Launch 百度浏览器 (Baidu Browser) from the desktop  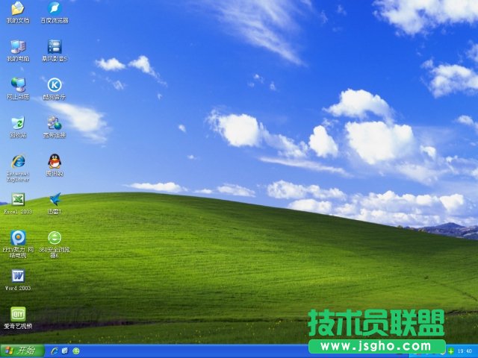pyautogui.click(x=54, y=9)
